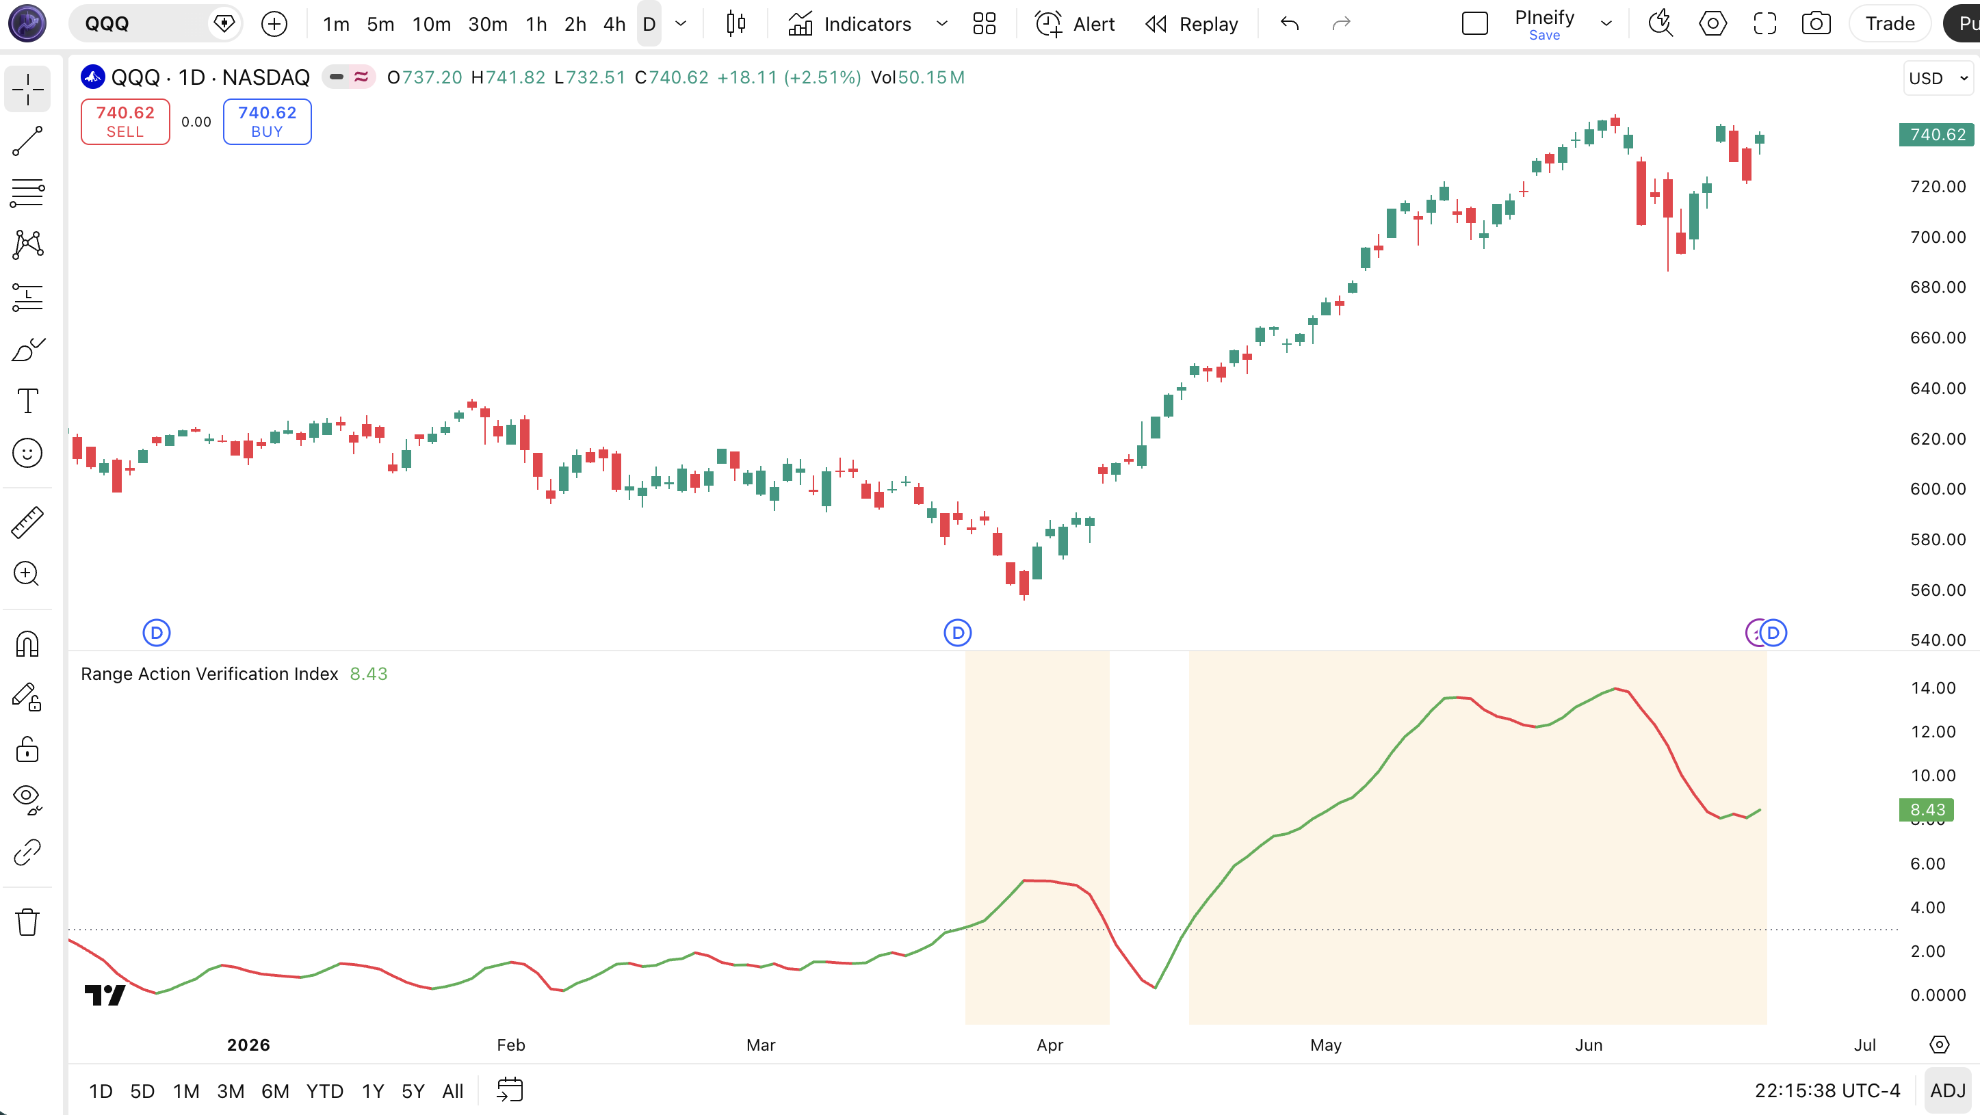The width and height of the screenshot is (1980, 1115).
Task: Undo the last chart action
Action: (x=1290, y=24)
